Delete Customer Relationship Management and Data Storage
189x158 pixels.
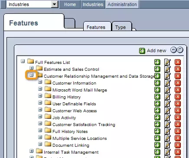tap(178, 76)
